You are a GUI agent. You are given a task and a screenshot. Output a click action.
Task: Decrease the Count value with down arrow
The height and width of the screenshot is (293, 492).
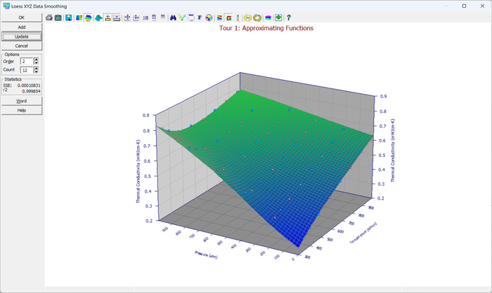click(x=36, y=71)
